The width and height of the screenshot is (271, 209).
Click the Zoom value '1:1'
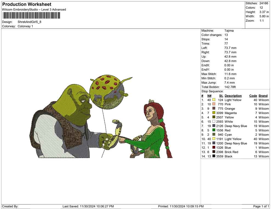click(x=261, y=21)
